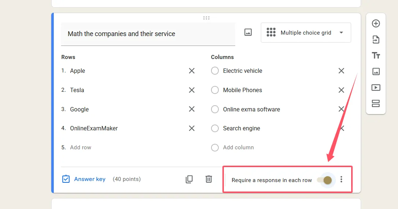Delete the question using the trash icon
The width and height of the screenshot is (398, 209).
209,179
